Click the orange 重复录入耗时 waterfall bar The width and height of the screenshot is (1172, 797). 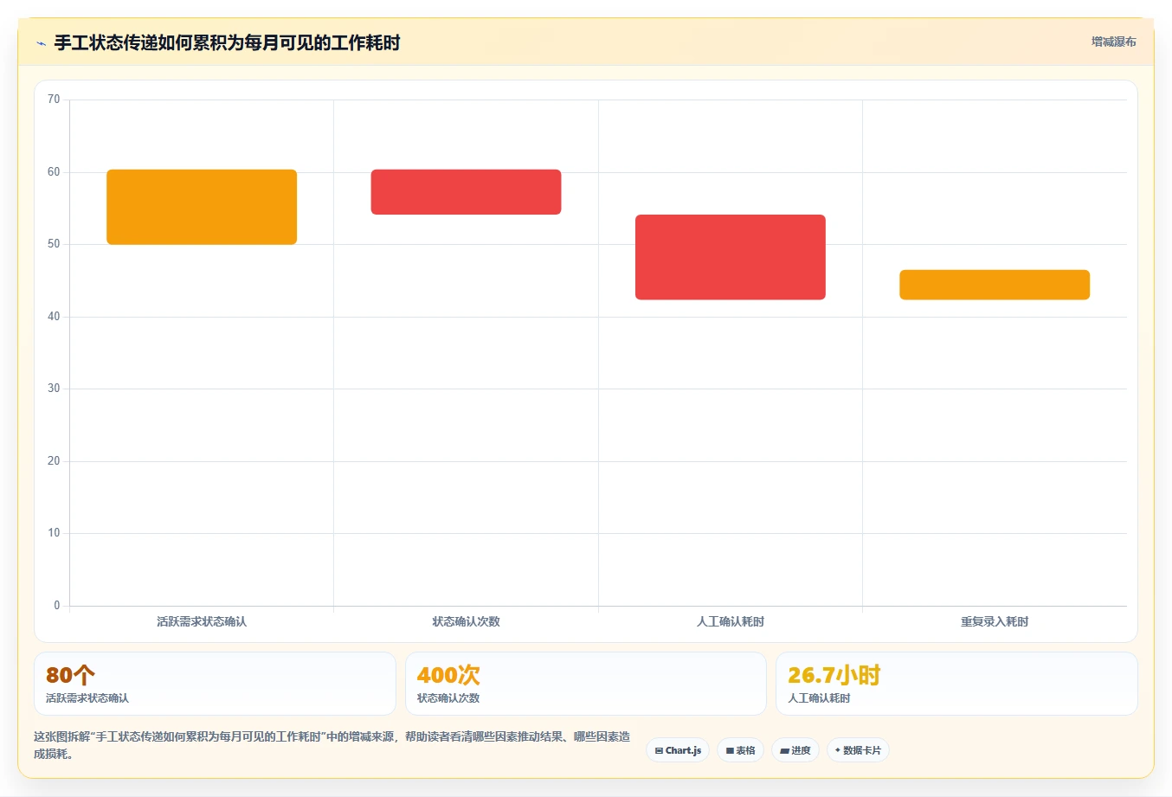coord(995,285)
